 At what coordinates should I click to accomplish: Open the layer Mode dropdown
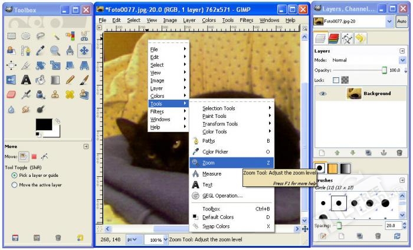[x=402, y=60]
